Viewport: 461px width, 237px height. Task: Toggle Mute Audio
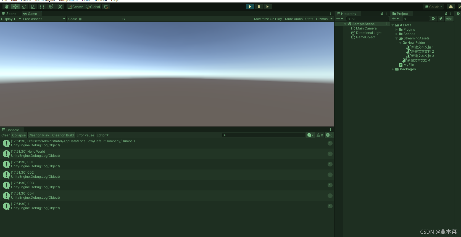(294, 19)
